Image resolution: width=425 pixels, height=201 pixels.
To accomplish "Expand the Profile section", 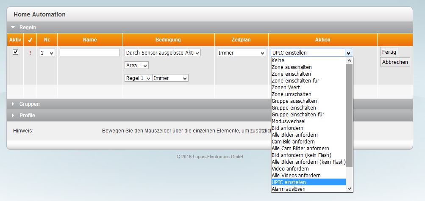I will [13, 116].
